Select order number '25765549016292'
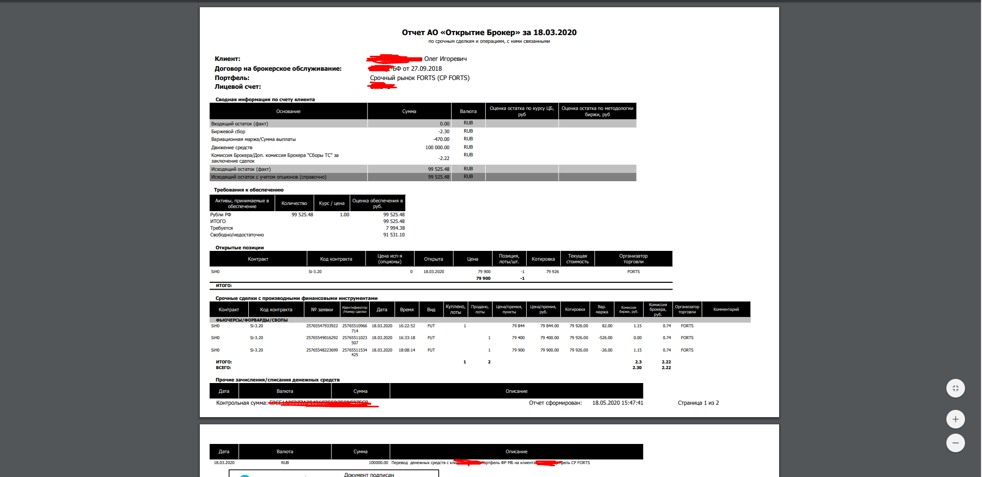Screen dimensions: 982x477 (322, 338)
